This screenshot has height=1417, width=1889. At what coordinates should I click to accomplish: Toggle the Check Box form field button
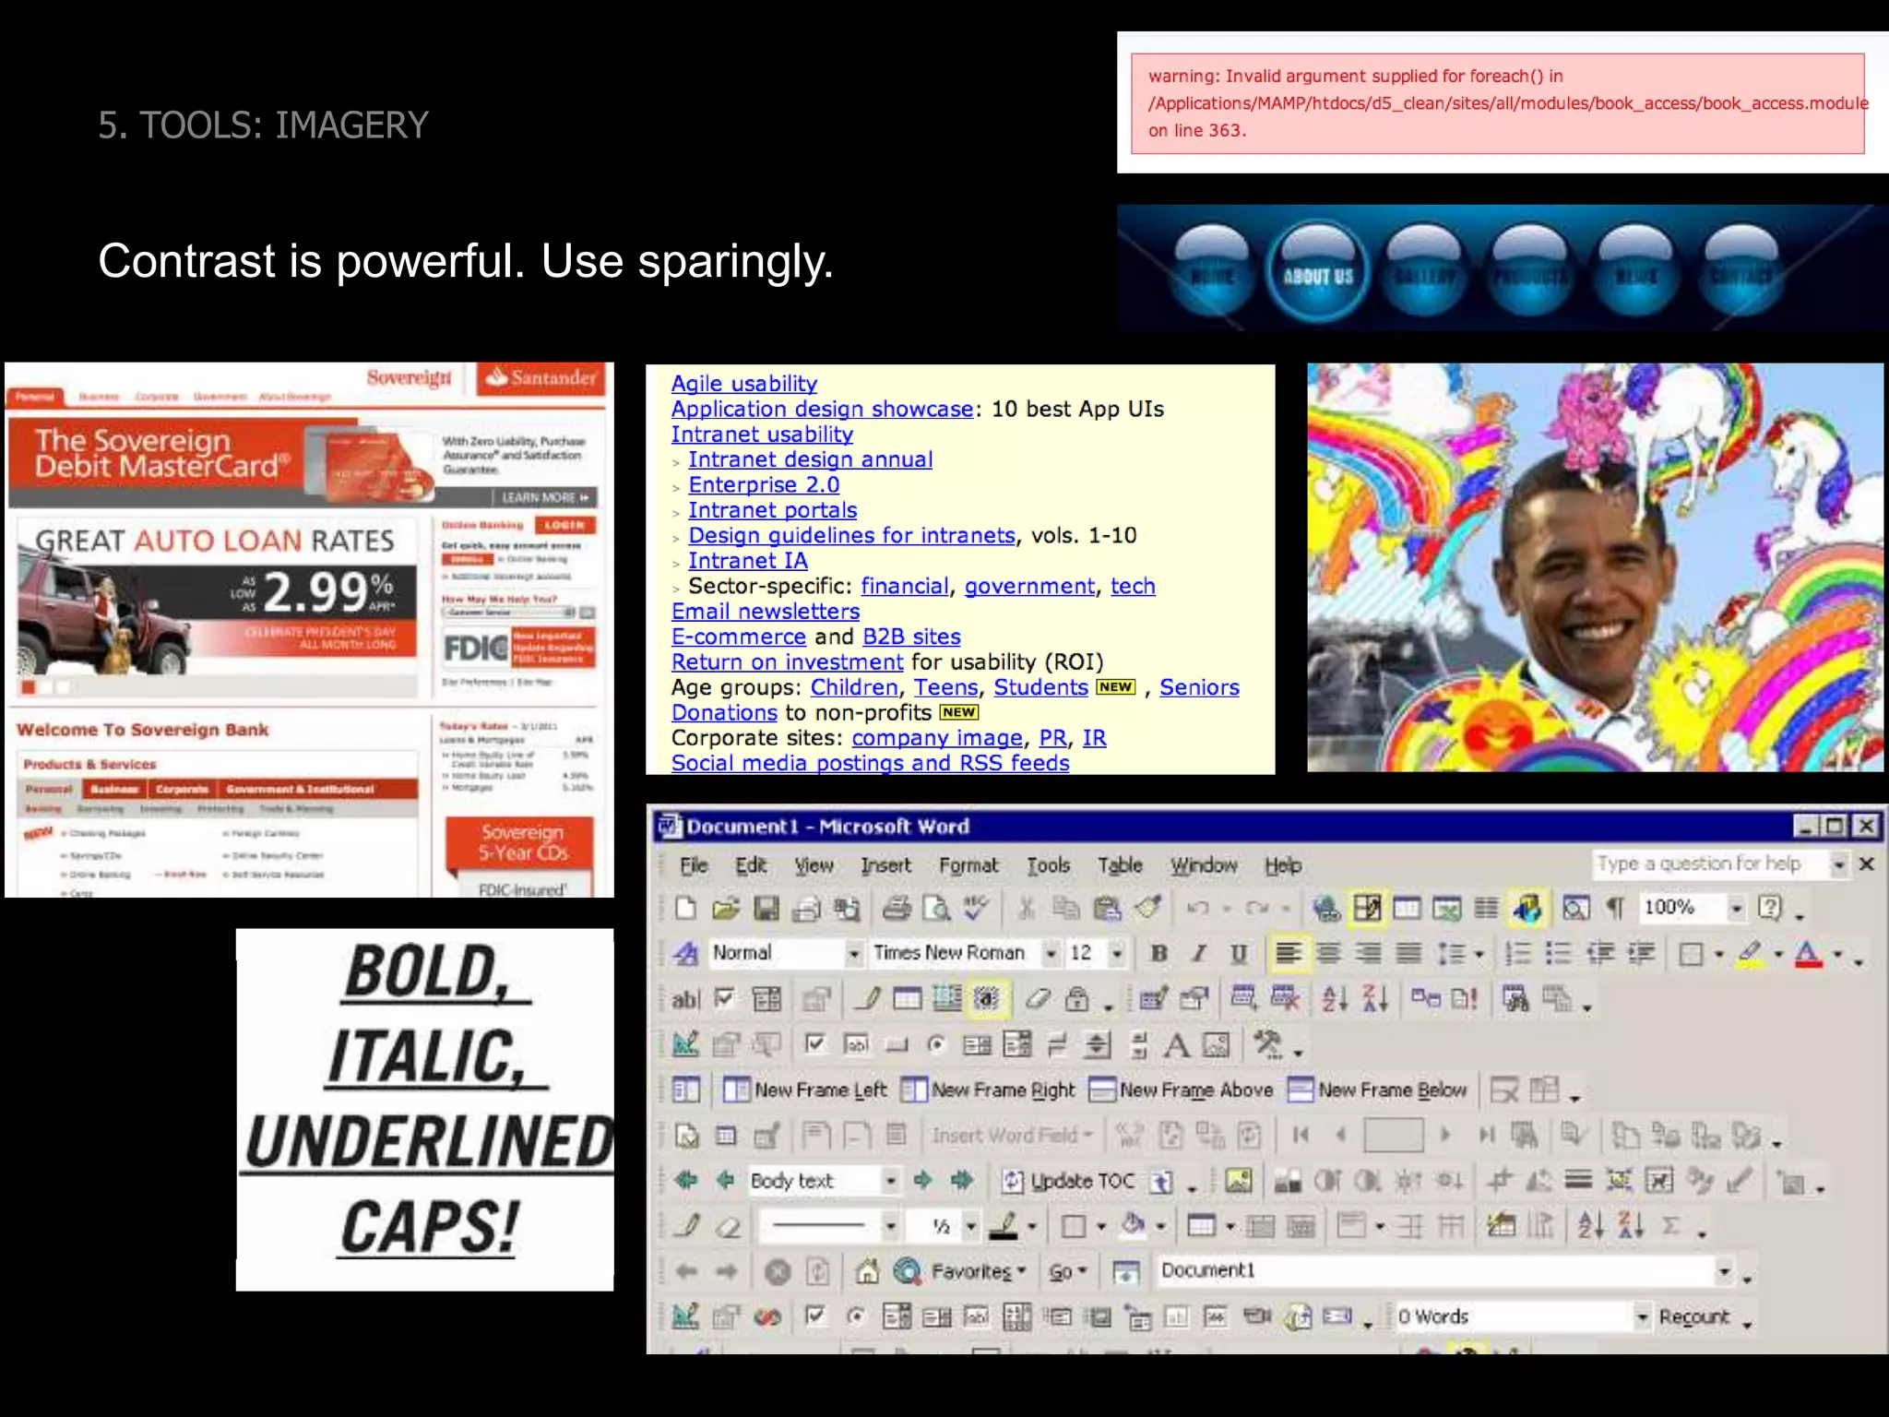[725, 998]
